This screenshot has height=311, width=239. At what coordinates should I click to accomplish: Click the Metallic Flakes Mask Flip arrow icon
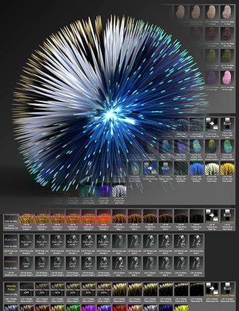[x=212, y=290]
